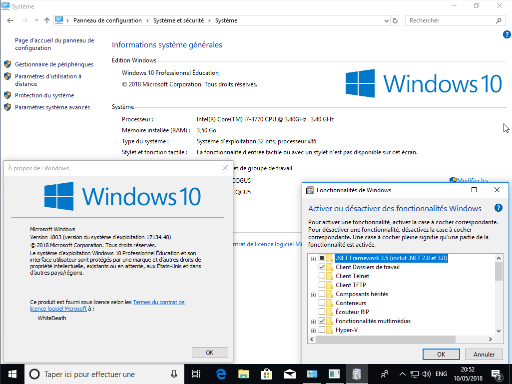Image resolution: width=512 pixels, height=384 pixels.
Task: Open help in the Fonctionnalités de Windows dialog
Action: tap(499, 208)
